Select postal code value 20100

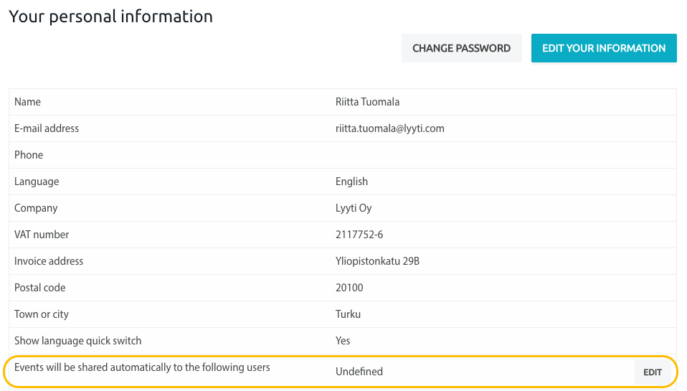tap(349, 288)
